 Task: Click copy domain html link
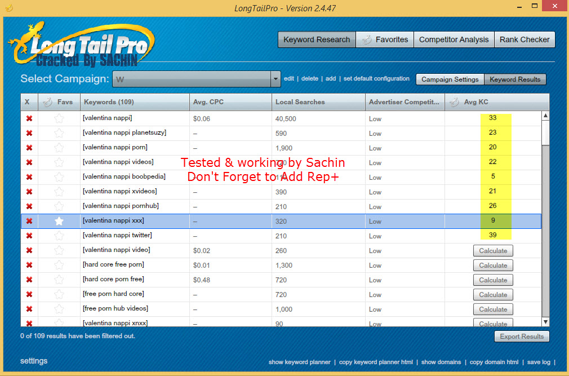[494, 362]
